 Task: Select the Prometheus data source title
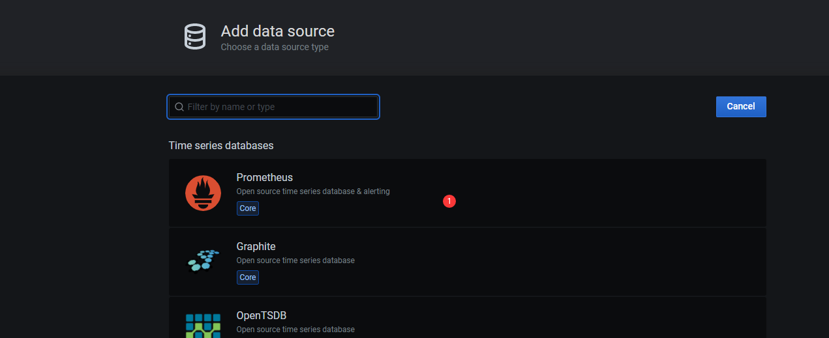coord(264,177)
